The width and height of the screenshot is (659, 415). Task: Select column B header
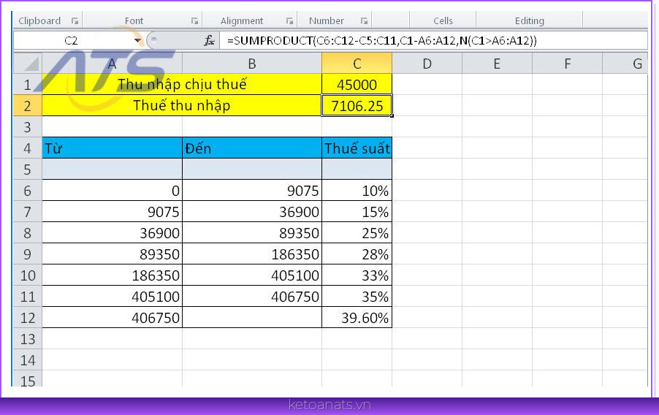click(252, 64)
